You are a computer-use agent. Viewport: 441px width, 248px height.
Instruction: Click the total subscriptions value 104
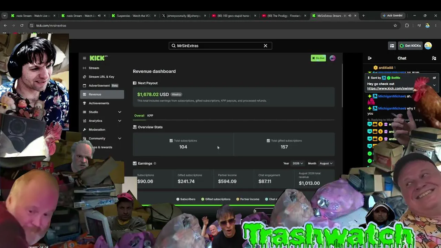183,147
